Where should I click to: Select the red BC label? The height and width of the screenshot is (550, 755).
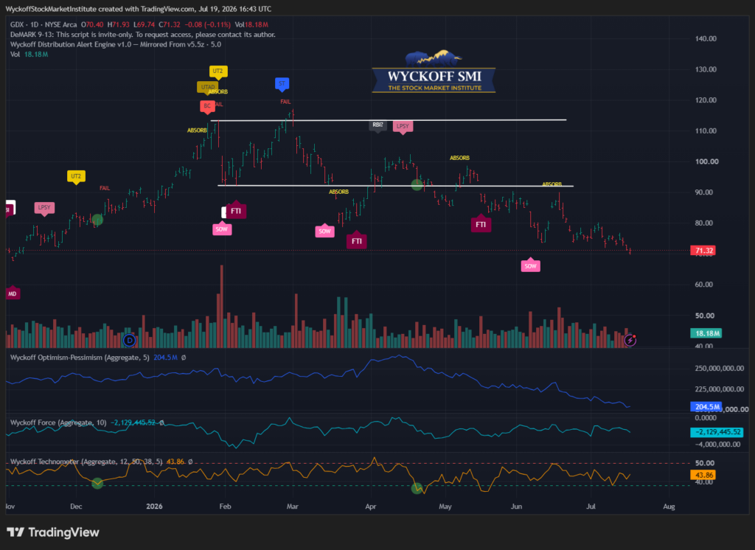(x=207, y=106)
